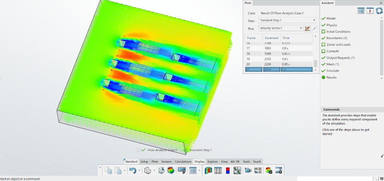Switch to the Plots toolbar tab
Viewport: 384px width, 181px height.
(154, 161)
